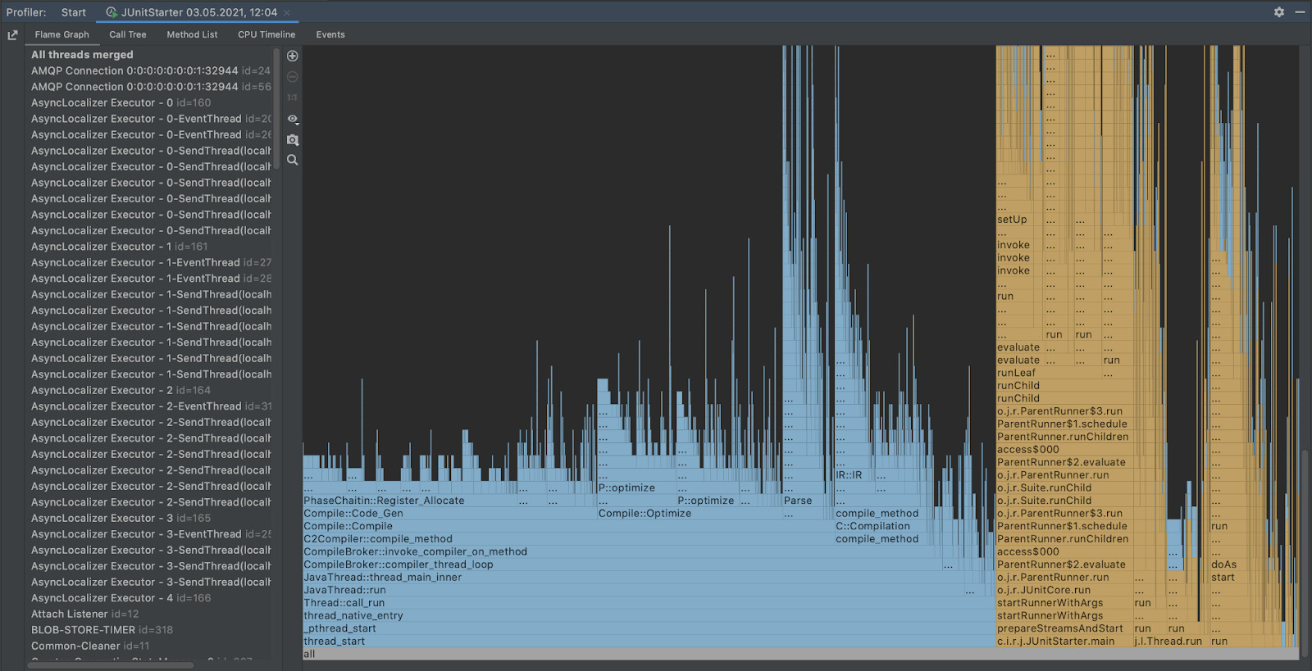Switch to the CPU Timeline tab
Viewport: 1312px width, 671px height.
click(266, 34)
